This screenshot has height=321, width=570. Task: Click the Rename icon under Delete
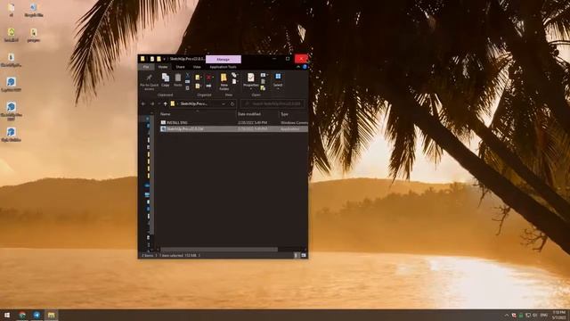click(208, 86)
